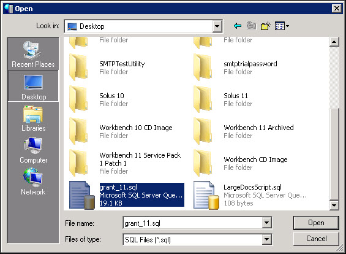The width and height of the screenshot is (346, 254).
Task: Go to Recent Places in sidebar
Action: pyautogui.click(x=33, y=55)
